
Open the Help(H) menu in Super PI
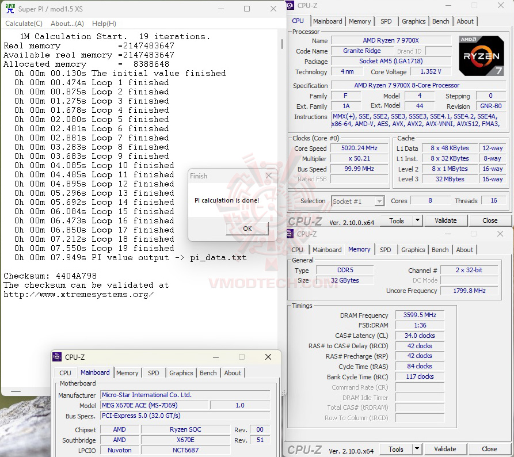tap(104, 24)
